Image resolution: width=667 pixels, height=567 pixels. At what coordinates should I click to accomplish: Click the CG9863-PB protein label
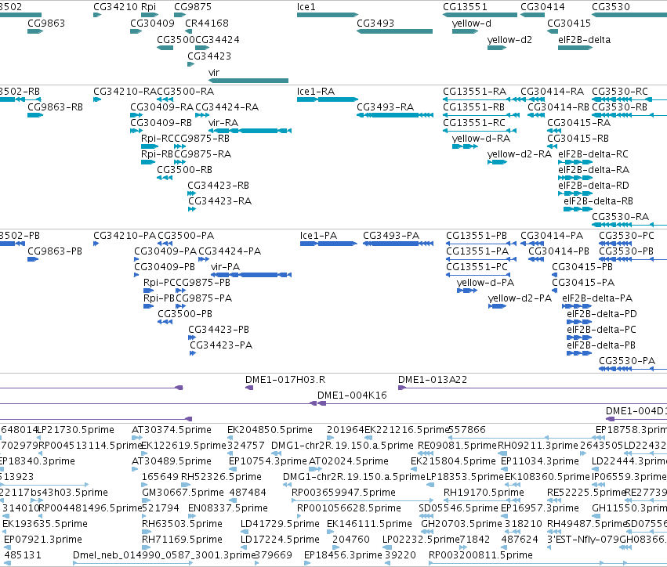click(x=55, y=251)
